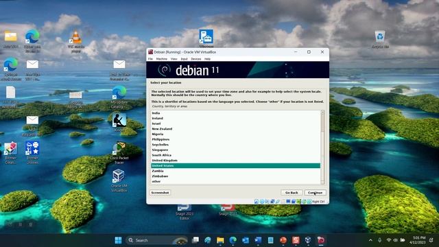
Task: Open the File menu in VirtualBox
Action: (x=150, y=59)
